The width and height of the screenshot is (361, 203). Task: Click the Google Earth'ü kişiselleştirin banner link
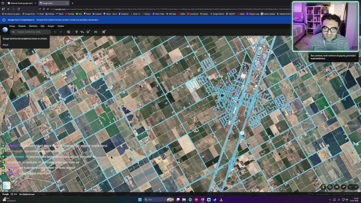pos(21,20)
